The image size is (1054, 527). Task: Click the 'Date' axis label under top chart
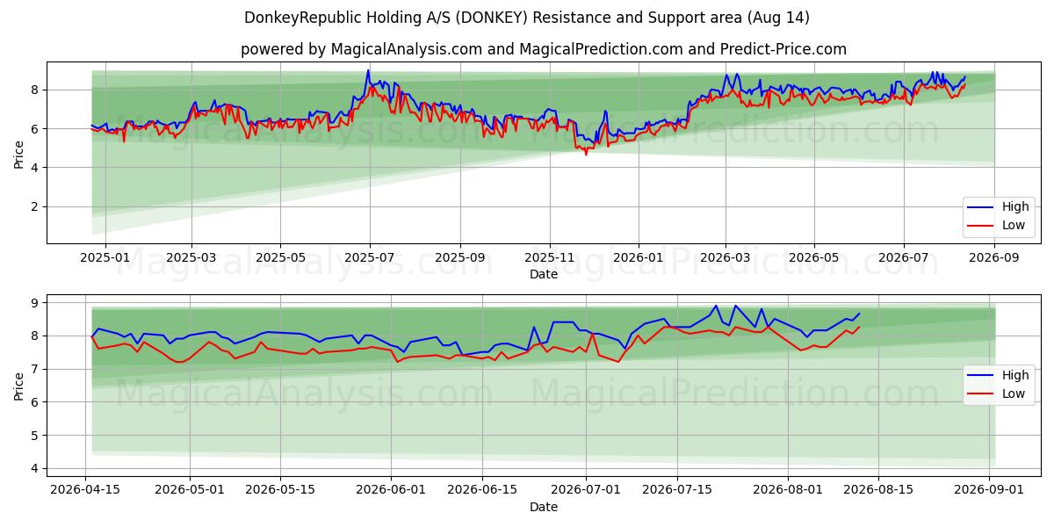544,275
